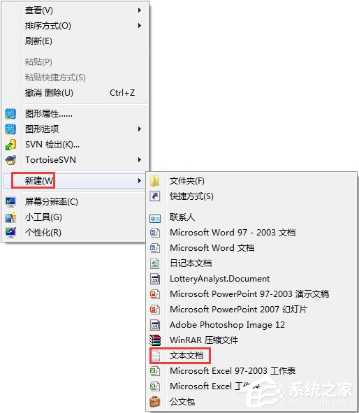Viewport: 359px width, 413px height.
Task: Choose Microsoft Excel 97-2003 工作表
Action: 251,371
